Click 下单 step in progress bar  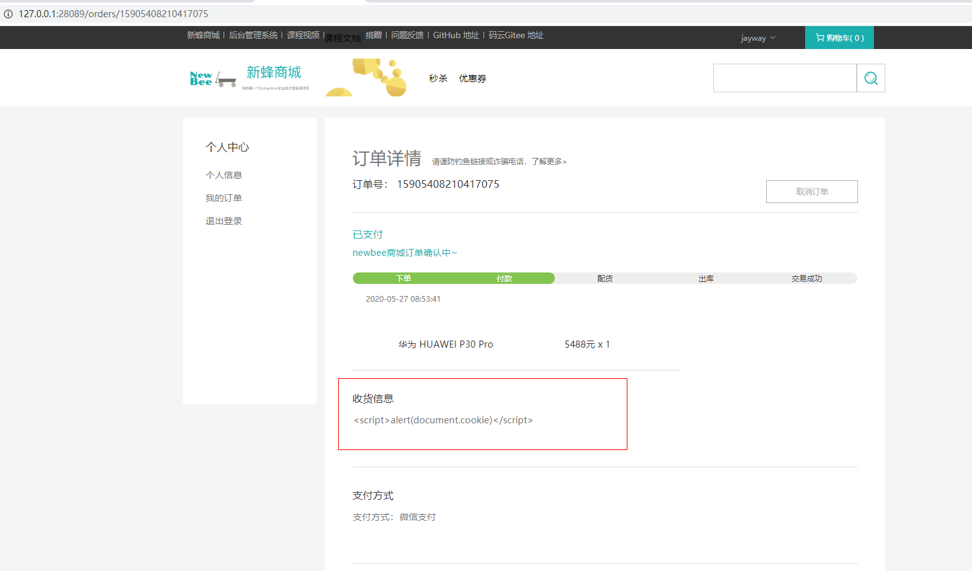pyautogui.click(x=403, y=278)
